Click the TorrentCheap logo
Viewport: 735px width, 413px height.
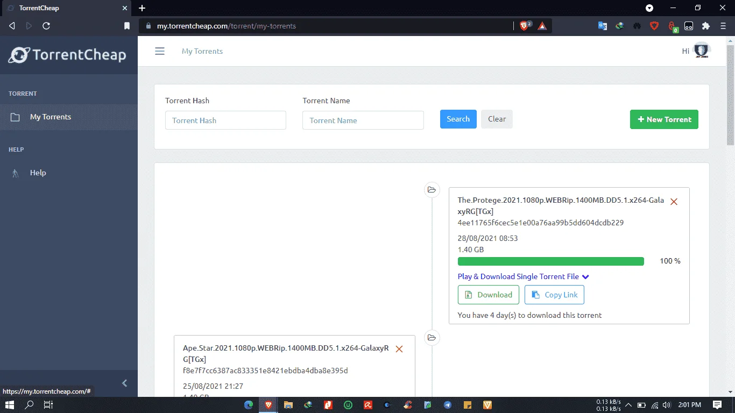click(x=68, y=55)
